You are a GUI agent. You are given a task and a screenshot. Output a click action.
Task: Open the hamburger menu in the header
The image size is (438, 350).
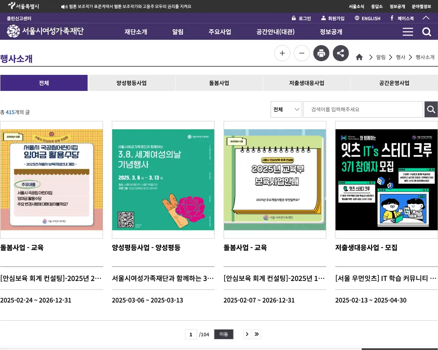coord(408,31)
